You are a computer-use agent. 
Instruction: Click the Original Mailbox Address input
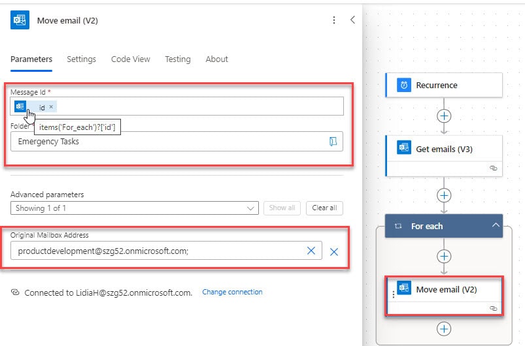tap(166, 251)
